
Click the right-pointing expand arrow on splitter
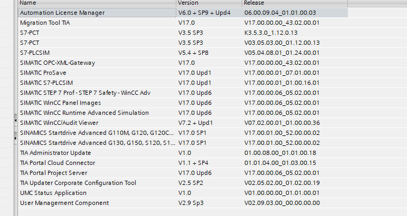[x=16, y=138]
